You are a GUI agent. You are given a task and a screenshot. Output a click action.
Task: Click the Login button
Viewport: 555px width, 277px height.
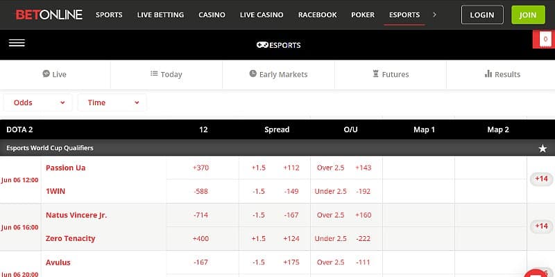click(482, 15)
